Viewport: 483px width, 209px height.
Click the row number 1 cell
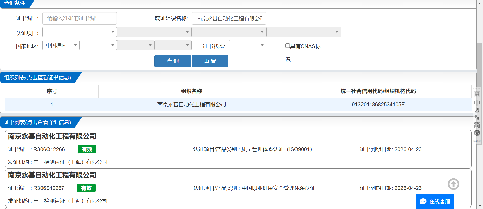(52, 104)
